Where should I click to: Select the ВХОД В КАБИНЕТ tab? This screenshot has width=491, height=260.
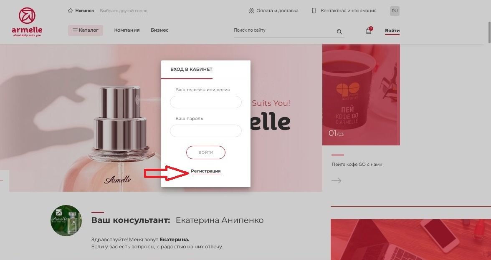pos(191,69)
